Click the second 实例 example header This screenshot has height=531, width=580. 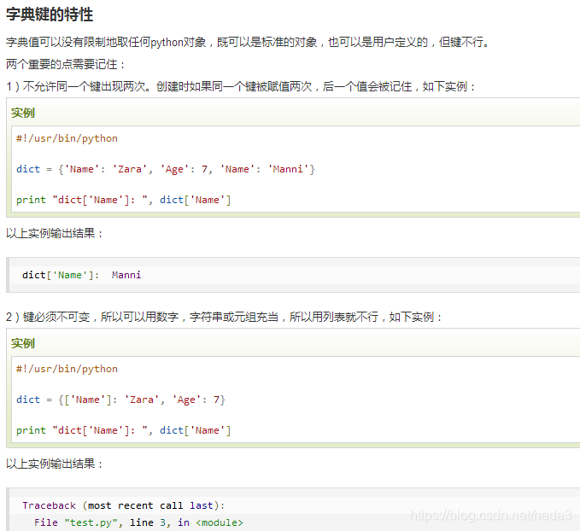point(23,343)
